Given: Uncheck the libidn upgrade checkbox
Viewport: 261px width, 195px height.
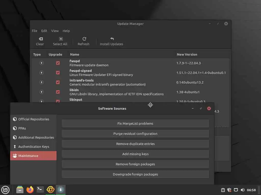Looking at the screenshot, I should point(58,92).
